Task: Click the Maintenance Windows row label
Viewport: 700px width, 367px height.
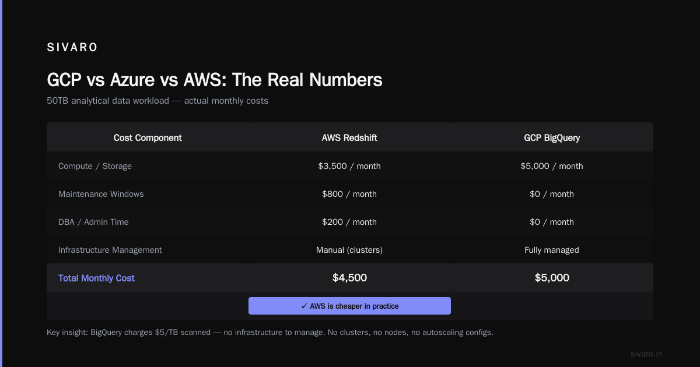Action: point(101,194)
